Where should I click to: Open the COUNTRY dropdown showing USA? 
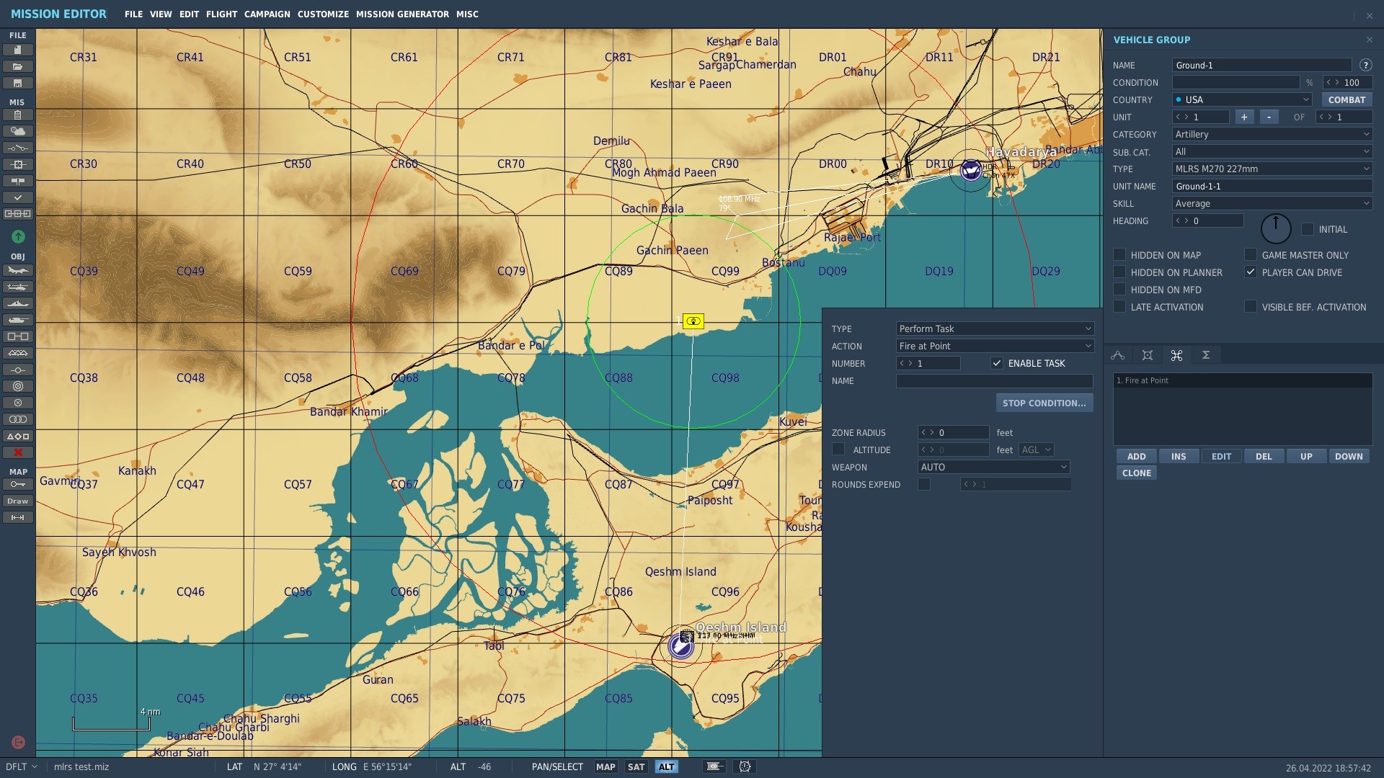tap(1242, 99)
